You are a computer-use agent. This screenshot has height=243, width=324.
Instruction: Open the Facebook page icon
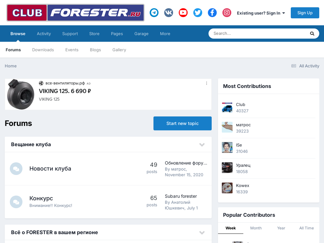pyautogui.click(x=212, y=13)
